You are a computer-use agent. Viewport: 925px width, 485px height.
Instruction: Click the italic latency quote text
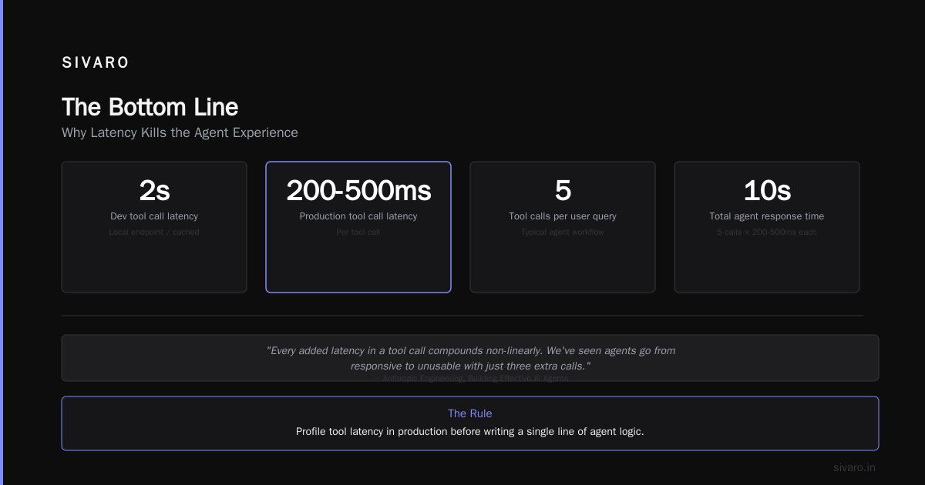click(470, 358)
